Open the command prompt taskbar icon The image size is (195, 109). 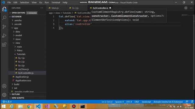(83, 106)
